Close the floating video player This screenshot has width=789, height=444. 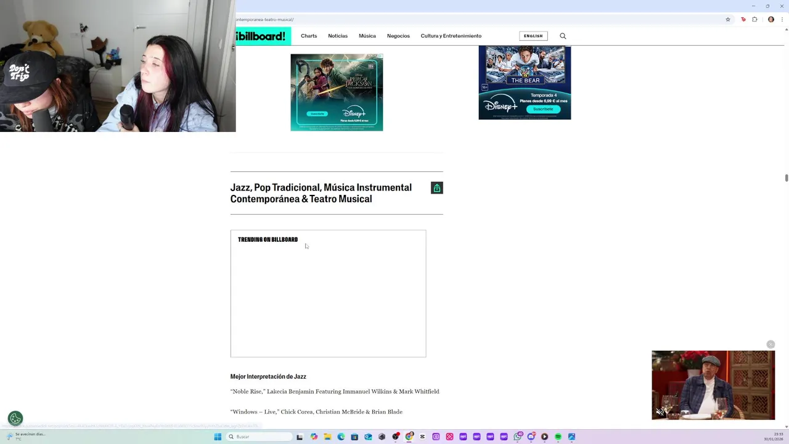(x=771, y=344)
